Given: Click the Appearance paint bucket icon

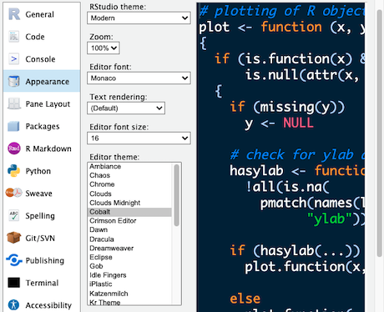Looking at the screenshot, I should click(x=13, y=81).
